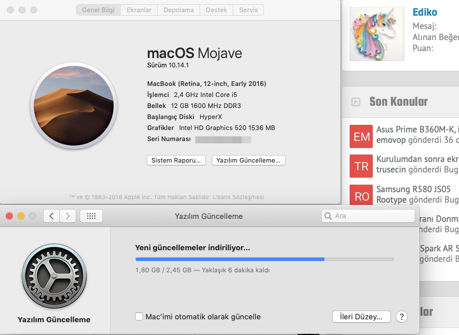Open the Depolama tab
459x335 pixels.
(179, 10)
